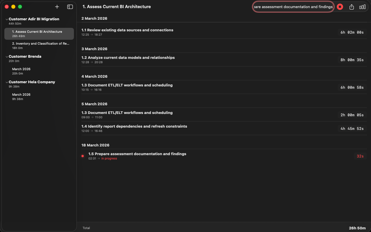Collapse the Customer Adir BI Migration group
The image size is (371, 232).
[x=7, y=19]
